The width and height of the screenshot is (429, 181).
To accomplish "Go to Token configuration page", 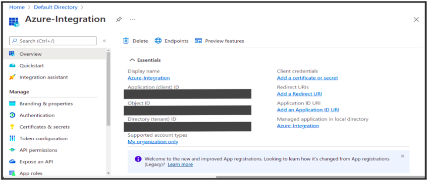I will (43, 138).
